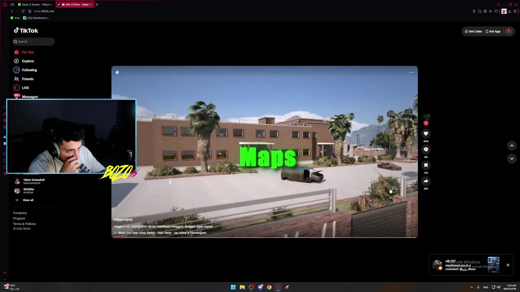Like the video with the heart icon
Viewport: 520px width, 292px height.
tap(426, 133)
